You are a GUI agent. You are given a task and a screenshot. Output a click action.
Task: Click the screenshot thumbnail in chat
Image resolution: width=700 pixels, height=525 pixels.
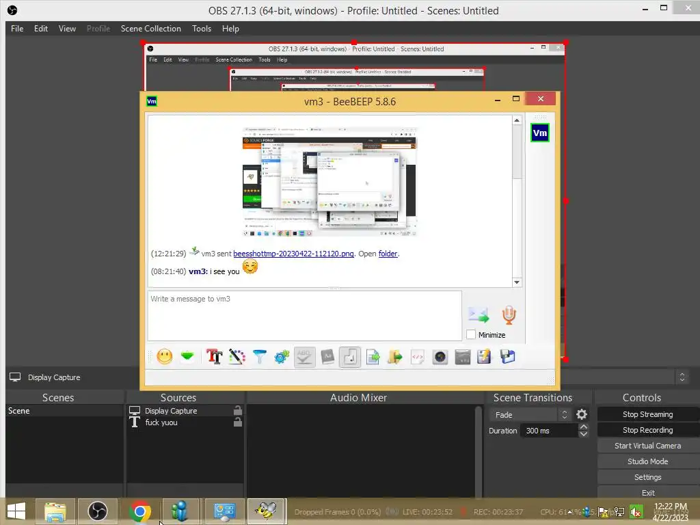click(x=329, y=181)
